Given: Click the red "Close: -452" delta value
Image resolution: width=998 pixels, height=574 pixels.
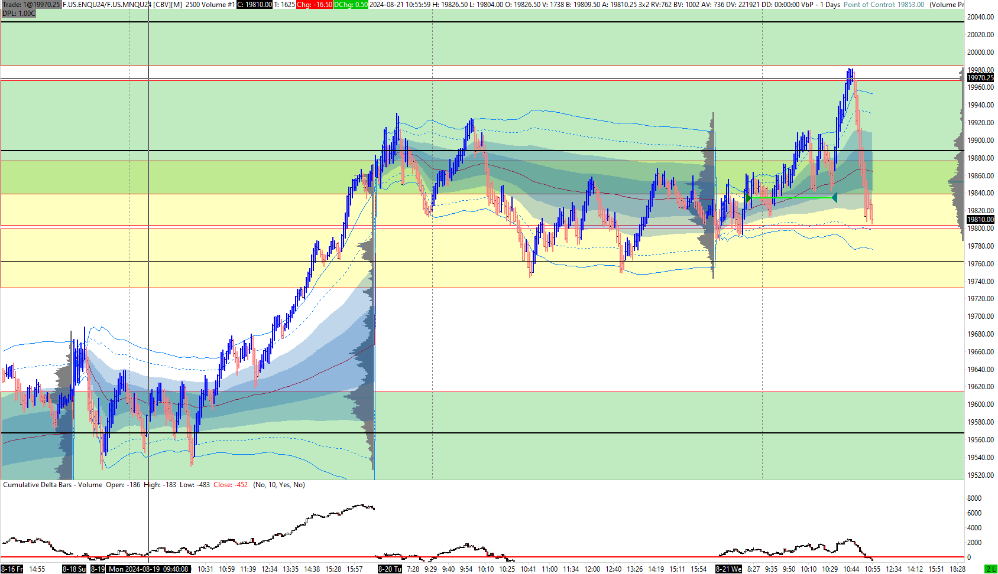Looking at the screenshot, I should pyautogui.click(x=231, y=485).
